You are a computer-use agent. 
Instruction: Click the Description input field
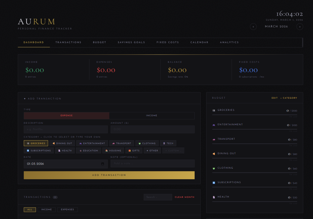click(66, 129)
